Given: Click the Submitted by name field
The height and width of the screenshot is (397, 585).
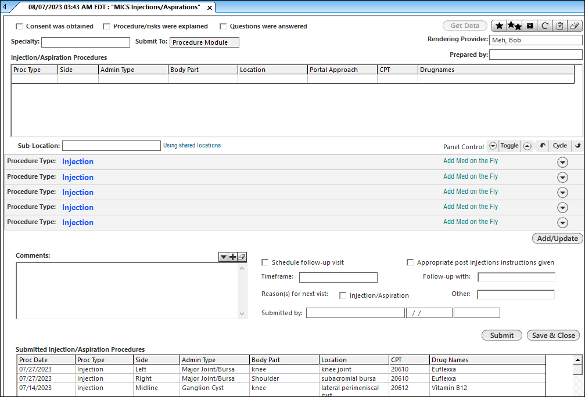Looking at the screenshot, I should point(356,313).
